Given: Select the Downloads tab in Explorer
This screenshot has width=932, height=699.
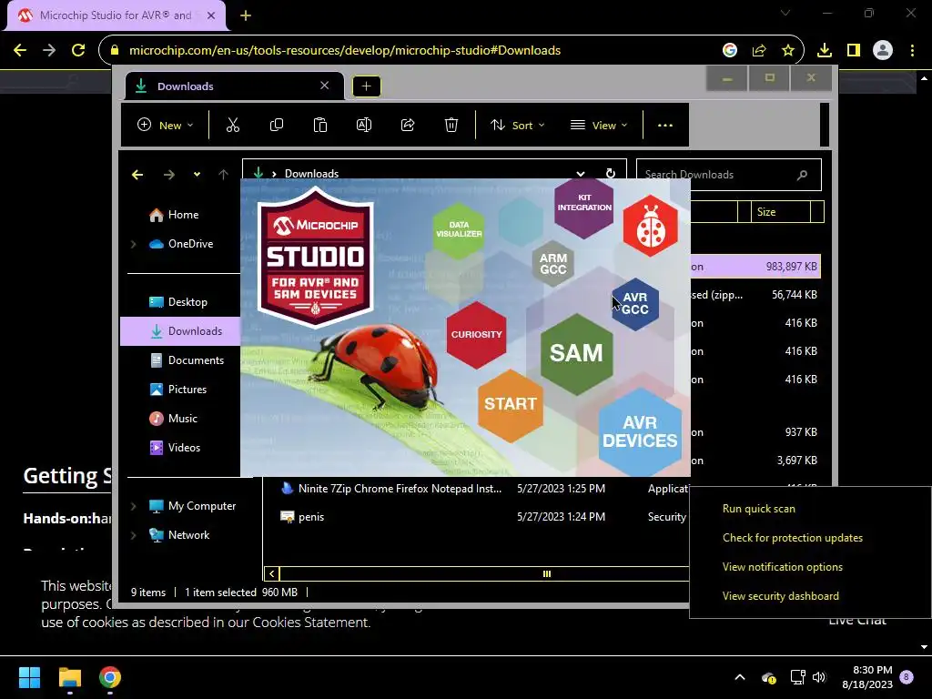Looking at the screenshot, I should [232, 86].
